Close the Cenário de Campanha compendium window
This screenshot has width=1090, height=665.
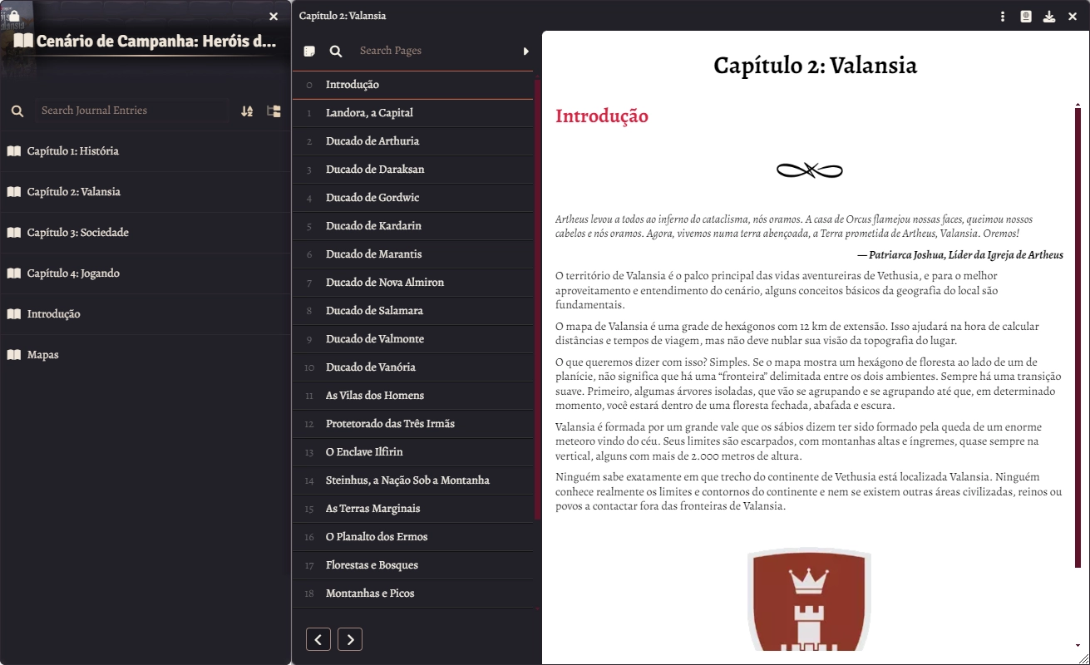click(x=274, y=16)
